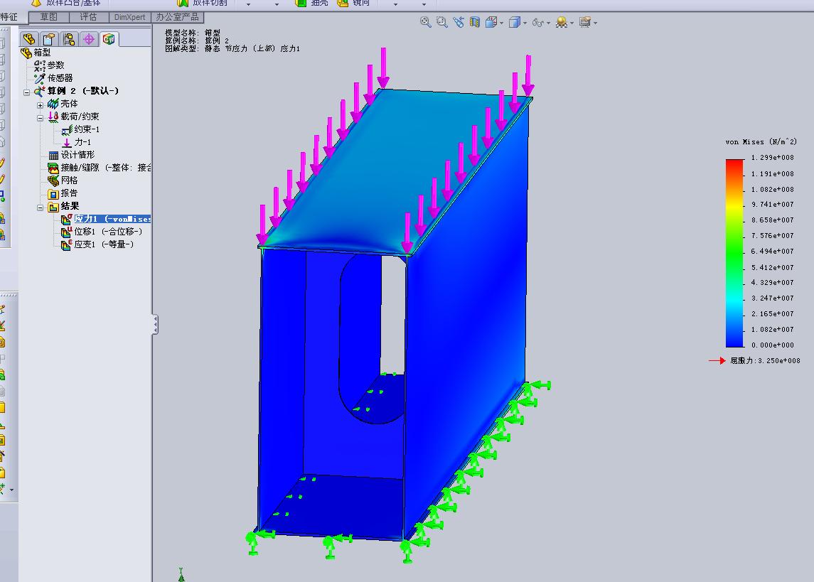This screenshot has height=582, width=814.
Task: Click the View Settings monitor icon
Action: pyautogui.click(x=585, y=22)
